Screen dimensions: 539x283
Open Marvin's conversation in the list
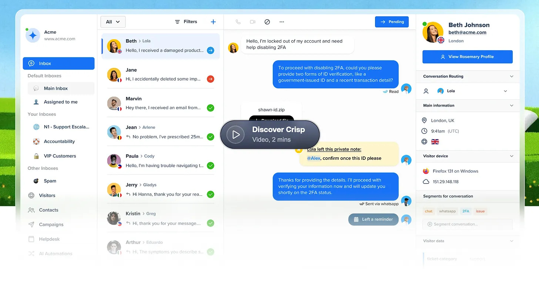[x=161, y=103]
